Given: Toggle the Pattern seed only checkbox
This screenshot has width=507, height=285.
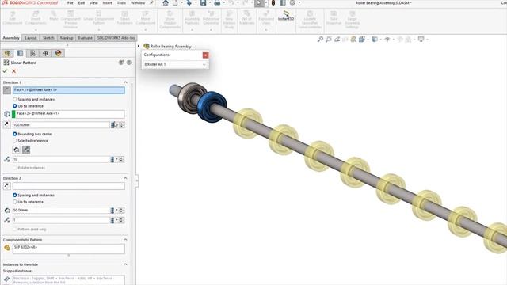Looking at the screenshot, I should [x=14, y=229].
